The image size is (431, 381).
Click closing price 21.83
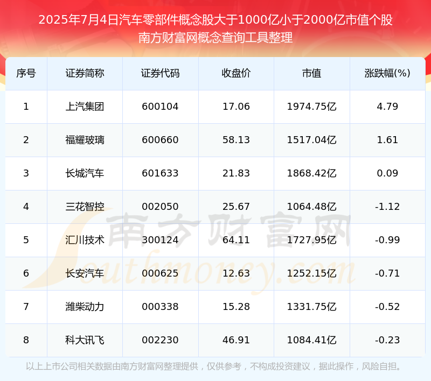(236, 173)
